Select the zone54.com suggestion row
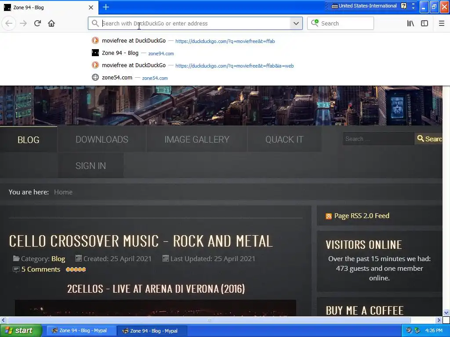Viewport: 450px width, 337px height. (225, 78)
